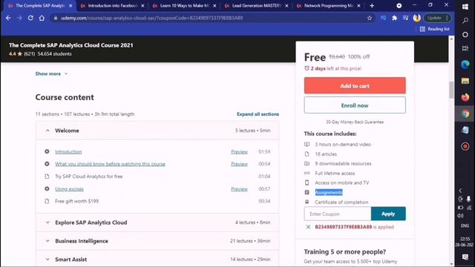The width and height of the screenshot is (475, 267).
Task: Open the Introduction lecture link
Action: pyautogui.click(x=68, y=151)
